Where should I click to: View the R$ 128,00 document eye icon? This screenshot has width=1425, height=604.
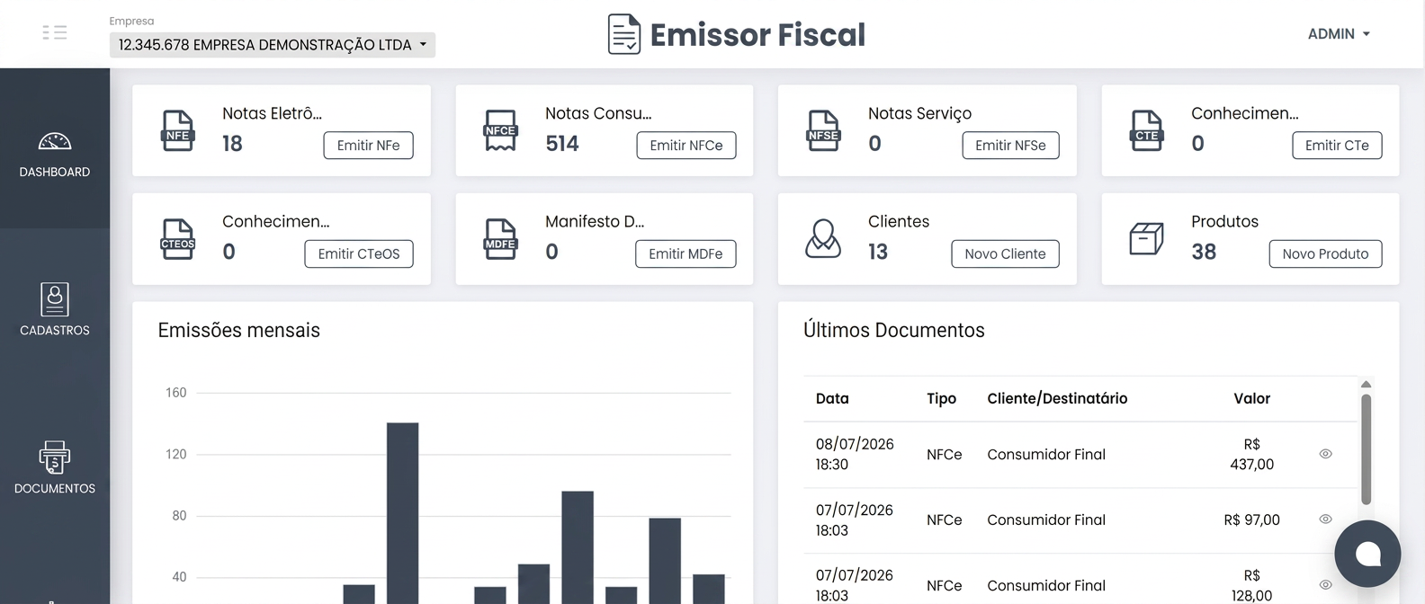[1325, 585]
